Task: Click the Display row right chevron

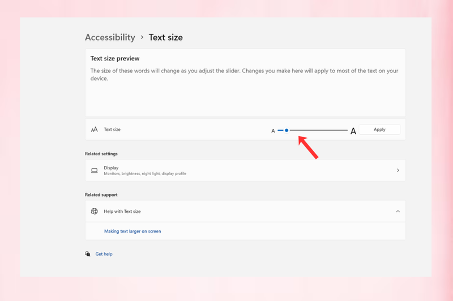Action: [398, 170]
